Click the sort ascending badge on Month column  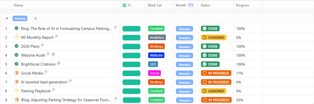click(191, 5)
